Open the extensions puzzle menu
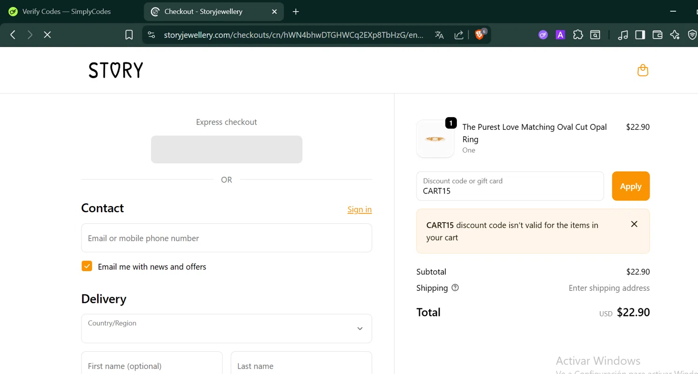The height and width of the screenshot is (374, 698). pos(578,35)
